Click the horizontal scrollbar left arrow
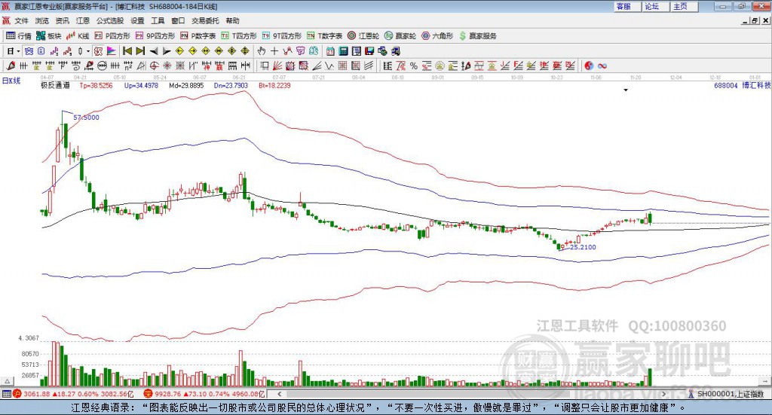This screenshot has width=772, height=415. (279, 394)
